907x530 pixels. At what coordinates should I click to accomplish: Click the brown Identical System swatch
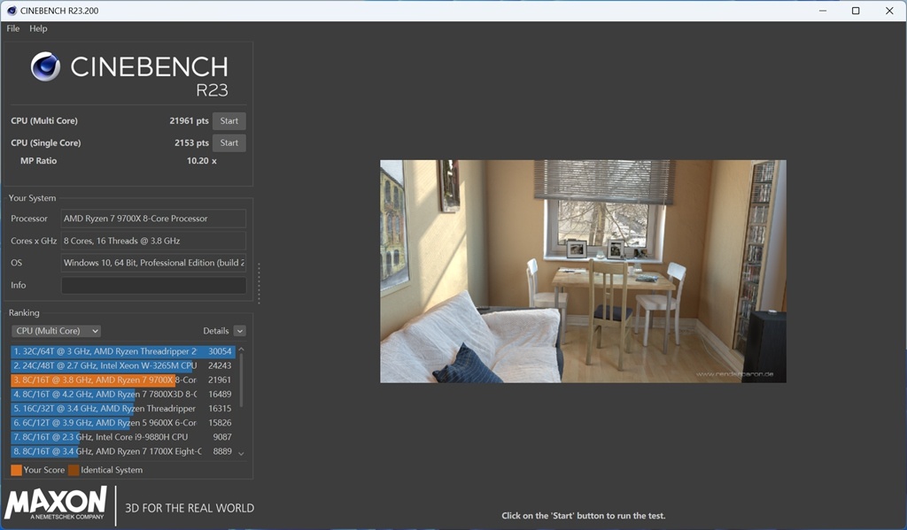click(x=74, y=470)
